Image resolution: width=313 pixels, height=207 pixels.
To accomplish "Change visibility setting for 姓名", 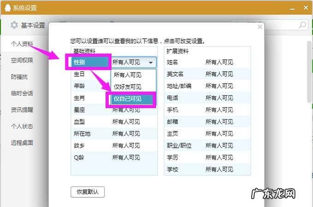I will 219,62.
